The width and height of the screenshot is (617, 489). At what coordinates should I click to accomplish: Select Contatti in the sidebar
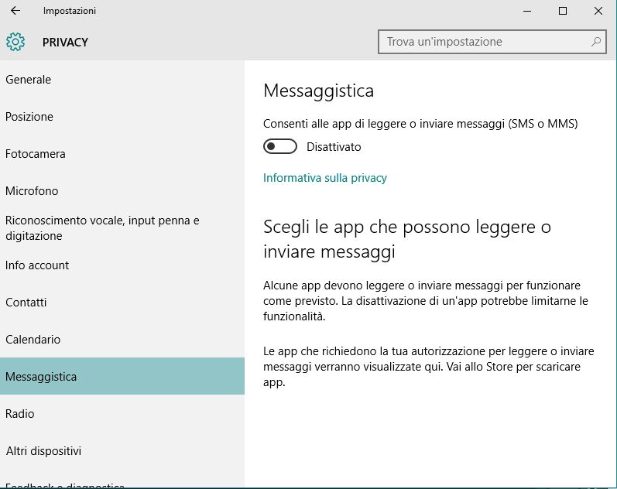(26, 303)
